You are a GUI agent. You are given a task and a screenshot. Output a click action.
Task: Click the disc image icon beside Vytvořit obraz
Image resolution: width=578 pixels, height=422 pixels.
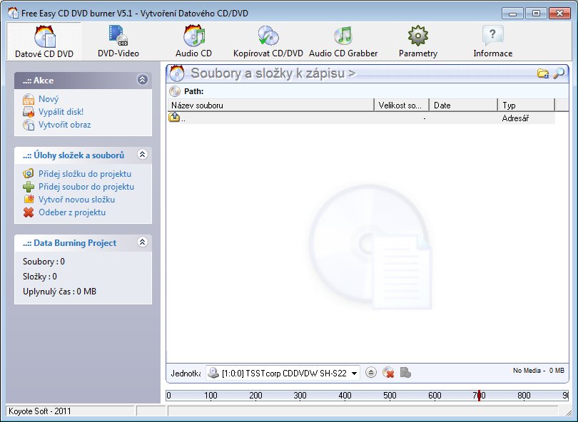(x=29, y=125)
